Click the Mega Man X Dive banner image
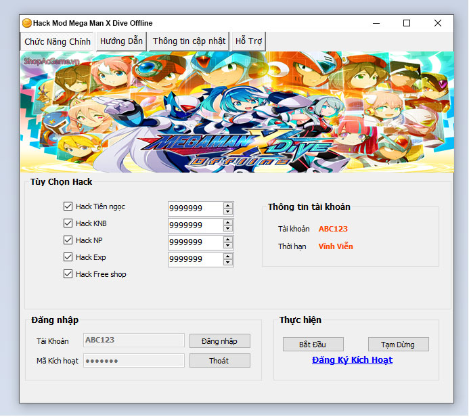Image resolution: width=469 pixels, height=417 pixels. pos(237,112)
